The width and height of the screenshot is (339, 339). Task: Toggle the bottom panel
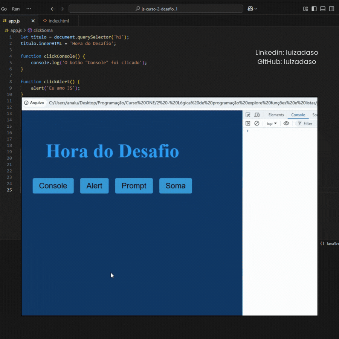[323, 9]
